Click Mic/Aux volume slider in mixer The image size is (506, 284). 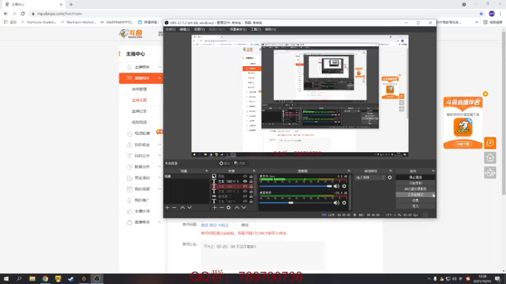point(295,186)
